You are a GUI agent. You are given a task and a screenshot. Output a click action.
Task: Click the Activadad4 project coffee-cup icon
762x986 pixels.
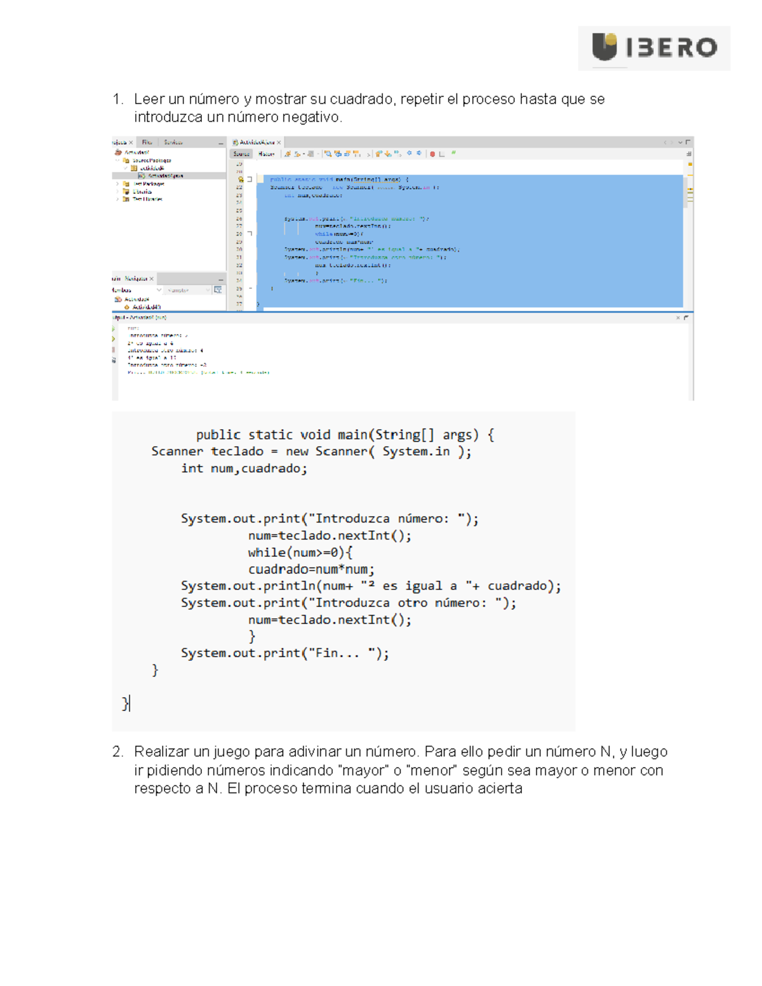[118, 152]
